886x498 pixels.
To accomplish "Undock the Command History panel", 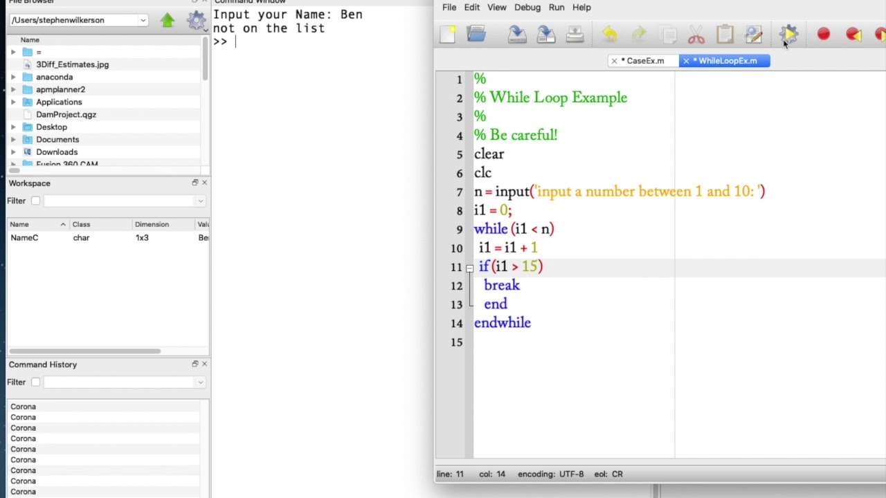I will coord(195,364).
